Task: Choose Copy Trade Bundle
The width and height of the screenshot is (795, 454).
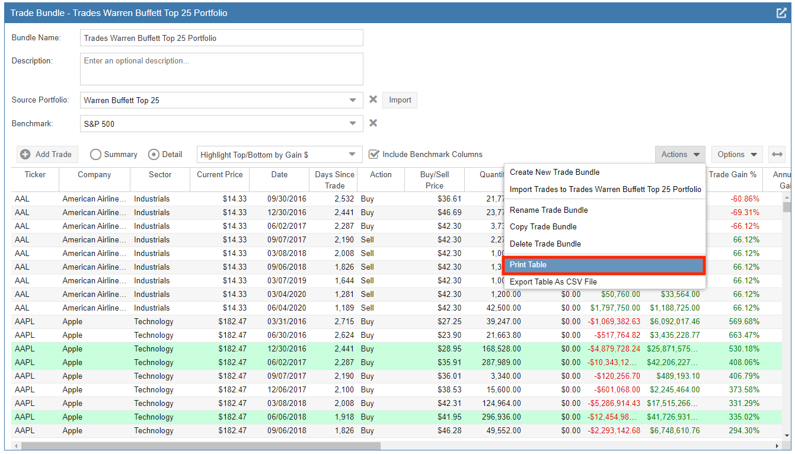Action: pos(605,226)
